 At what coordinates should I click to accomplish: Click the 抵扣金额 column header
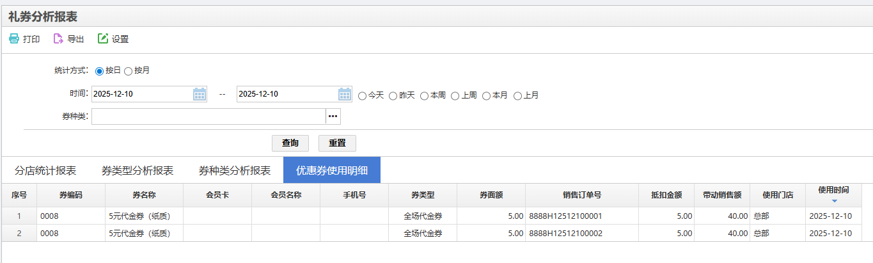[x=666, y=195]
